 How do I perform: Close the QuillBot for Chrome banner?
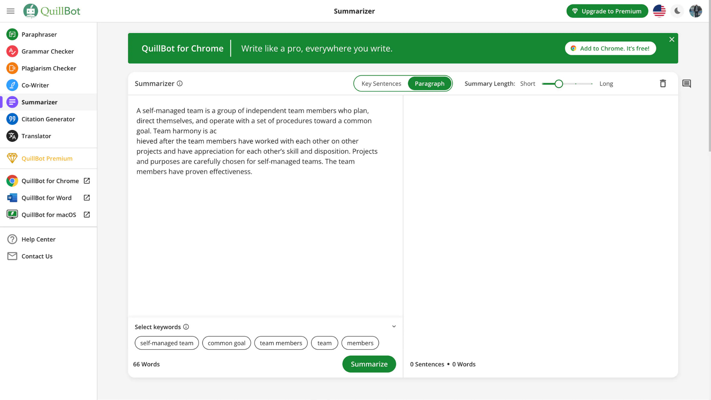coord(671,40)
